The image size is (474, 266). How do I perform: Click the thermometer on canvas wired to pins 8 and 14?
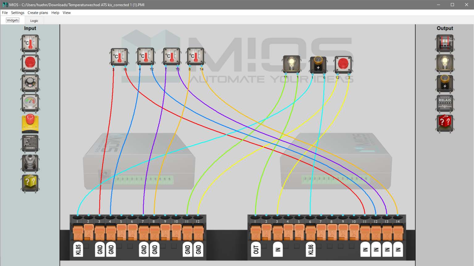[195, 56]
